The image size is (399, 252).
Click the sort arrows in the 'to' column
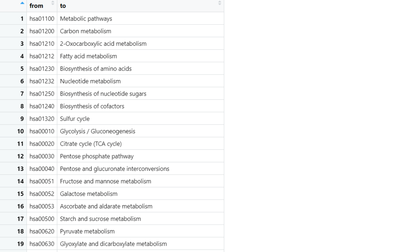219,3
